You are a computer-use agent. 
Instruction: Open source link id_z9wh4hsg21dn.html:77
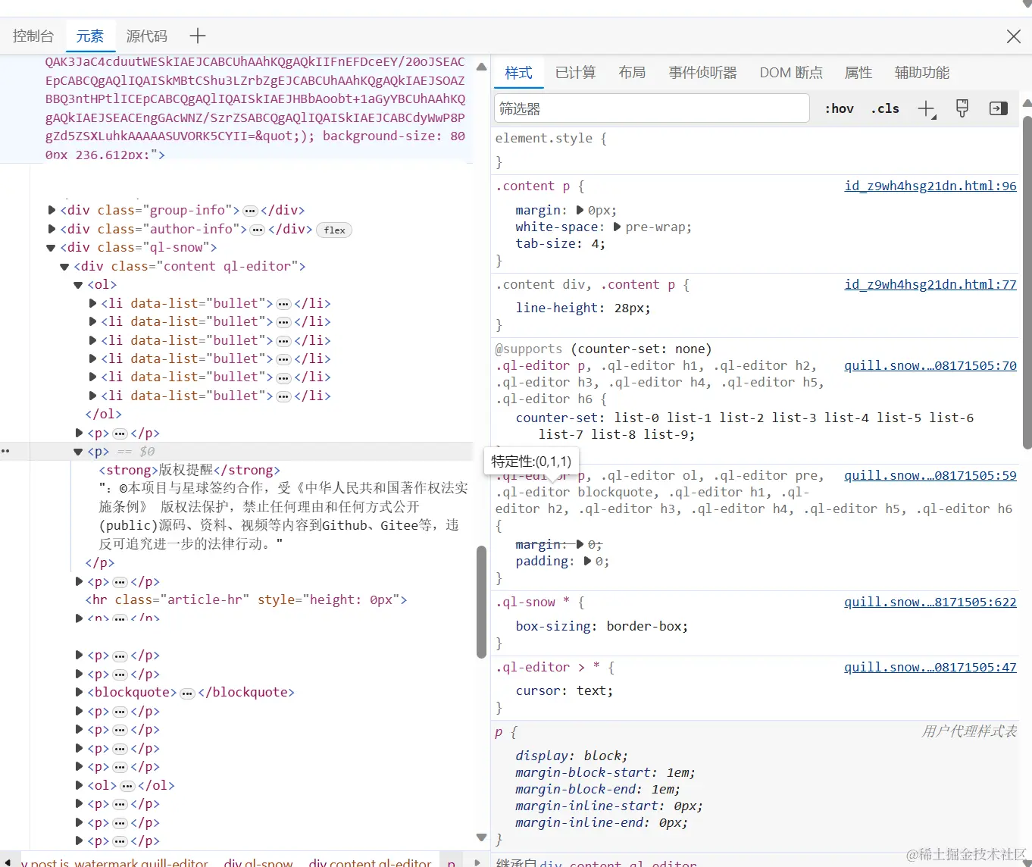(x=930, y=285)
